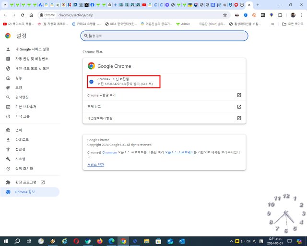This screenshot has width=307, height=246.
Task: Show more bookmarks with chevron
Action: [x=272, y=24]
